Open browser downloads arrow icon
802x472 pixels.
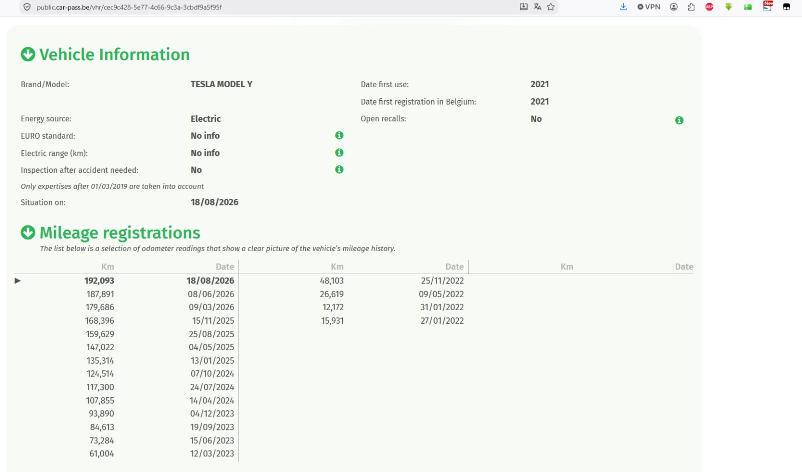tap(623, 7)
